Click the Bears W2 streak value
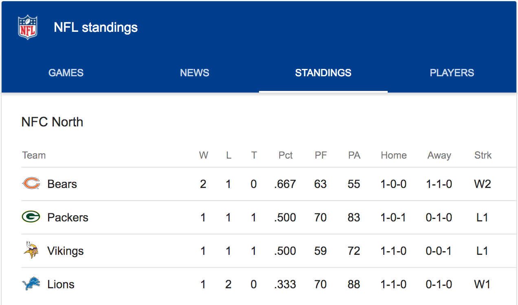 (x=483, y=184)
